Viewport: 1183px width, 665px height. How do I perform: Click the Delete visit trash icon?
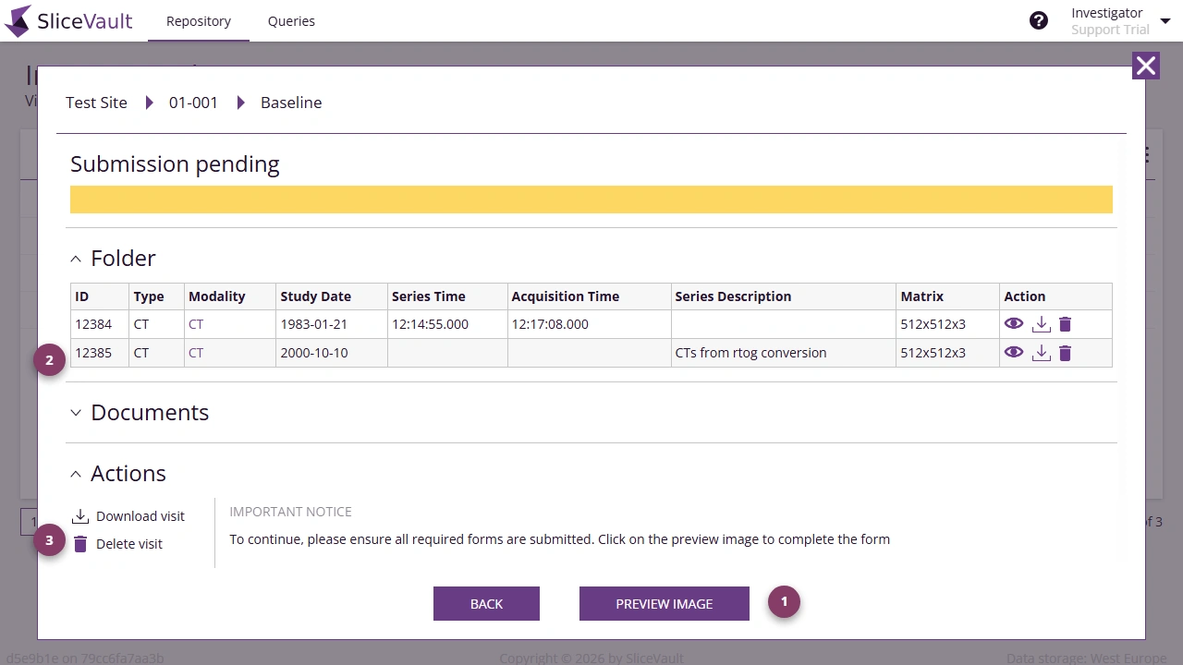click(81, 543)
